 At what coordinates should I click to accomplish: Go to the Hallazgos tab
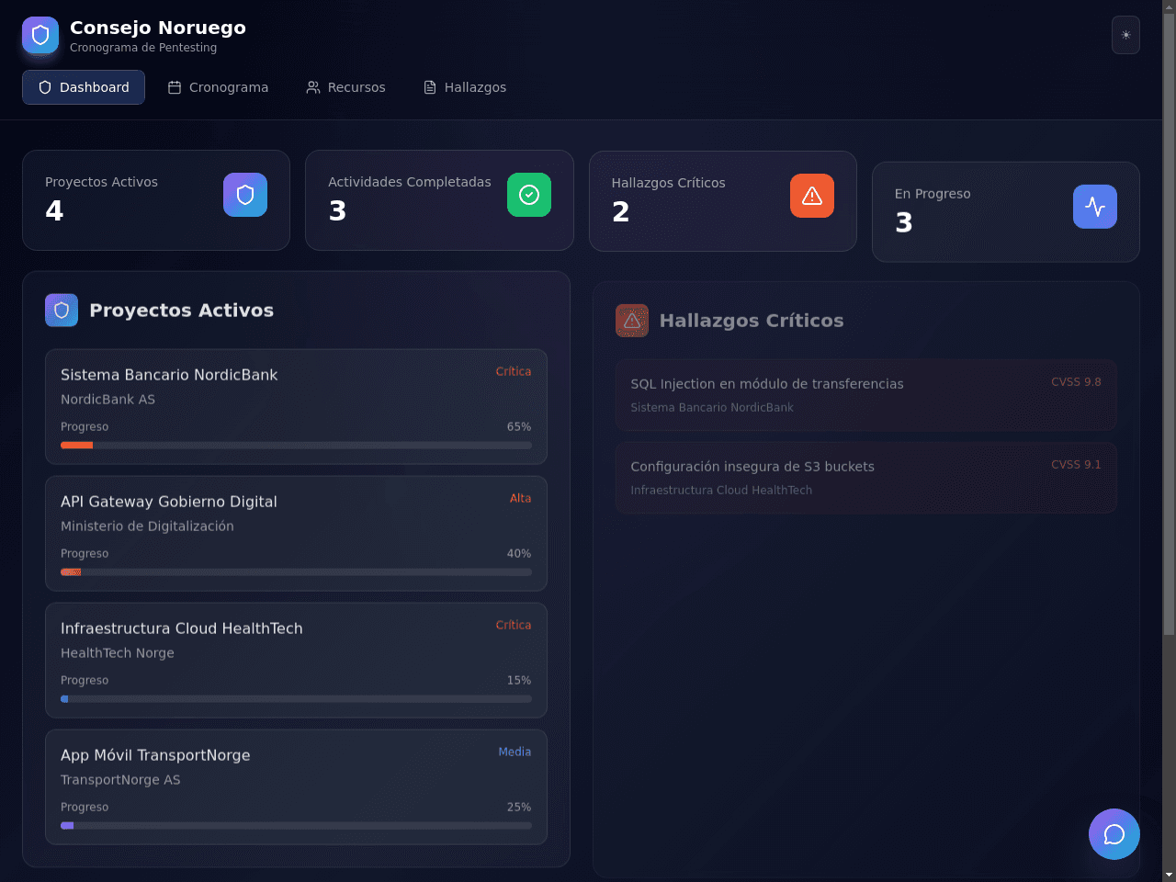(465, 87)
